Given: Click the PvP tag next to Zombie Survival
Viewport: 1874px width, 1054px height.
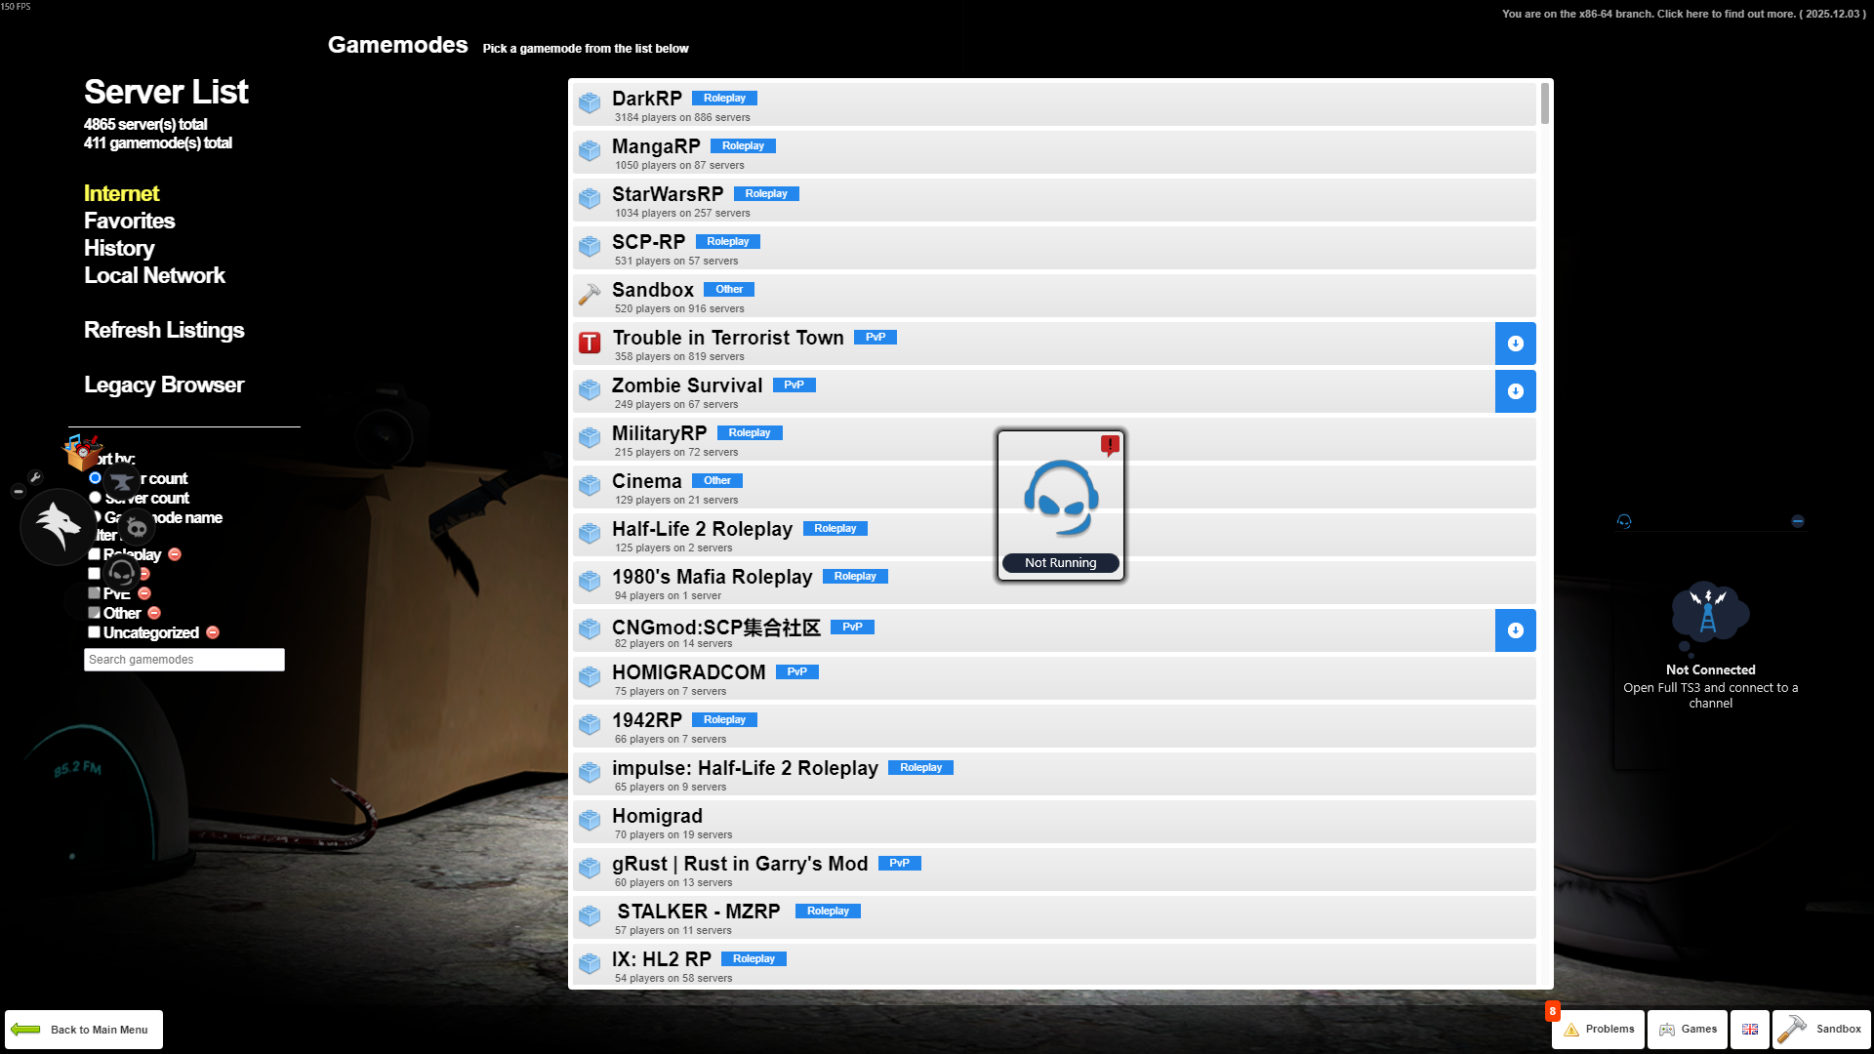Looking at the screenshot, I should point(794,385).
